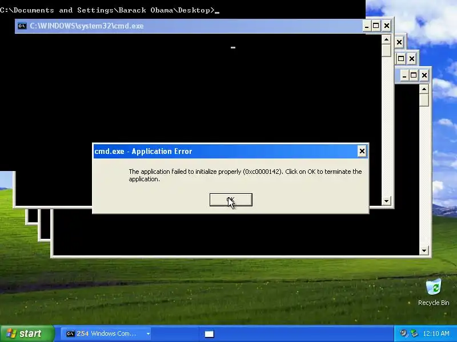Click scroll down arrow in rearmost cmd window
This screenshot has width=457, height=342.
coord(424,250)
